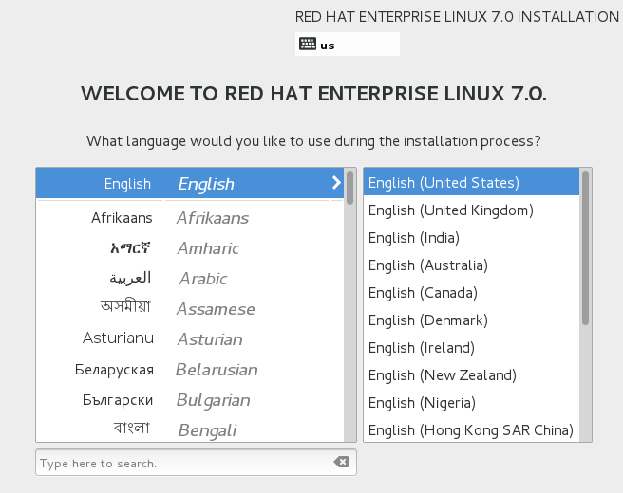This screenshot has height=493, width=623.
Task: Select Asturian language row
Action: (x=190, y=339)
